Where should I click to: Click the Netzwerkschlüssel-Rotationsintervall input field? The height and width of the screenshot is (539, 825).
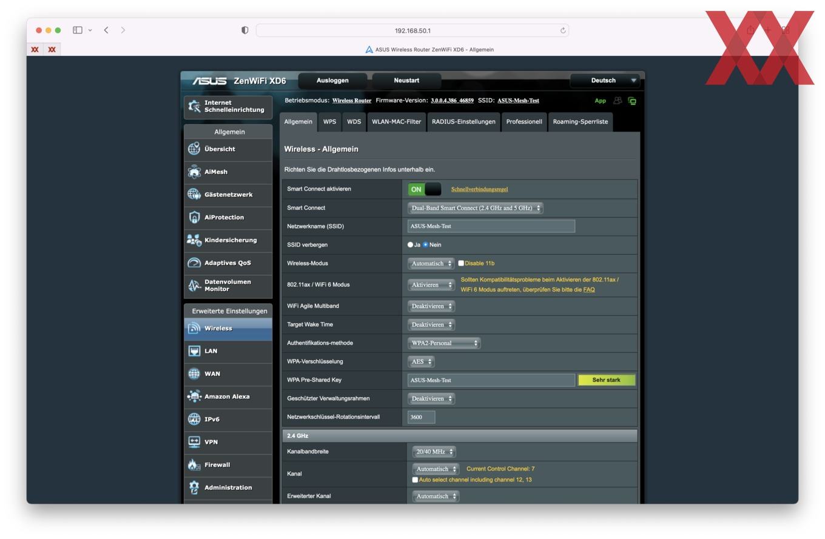421,417
